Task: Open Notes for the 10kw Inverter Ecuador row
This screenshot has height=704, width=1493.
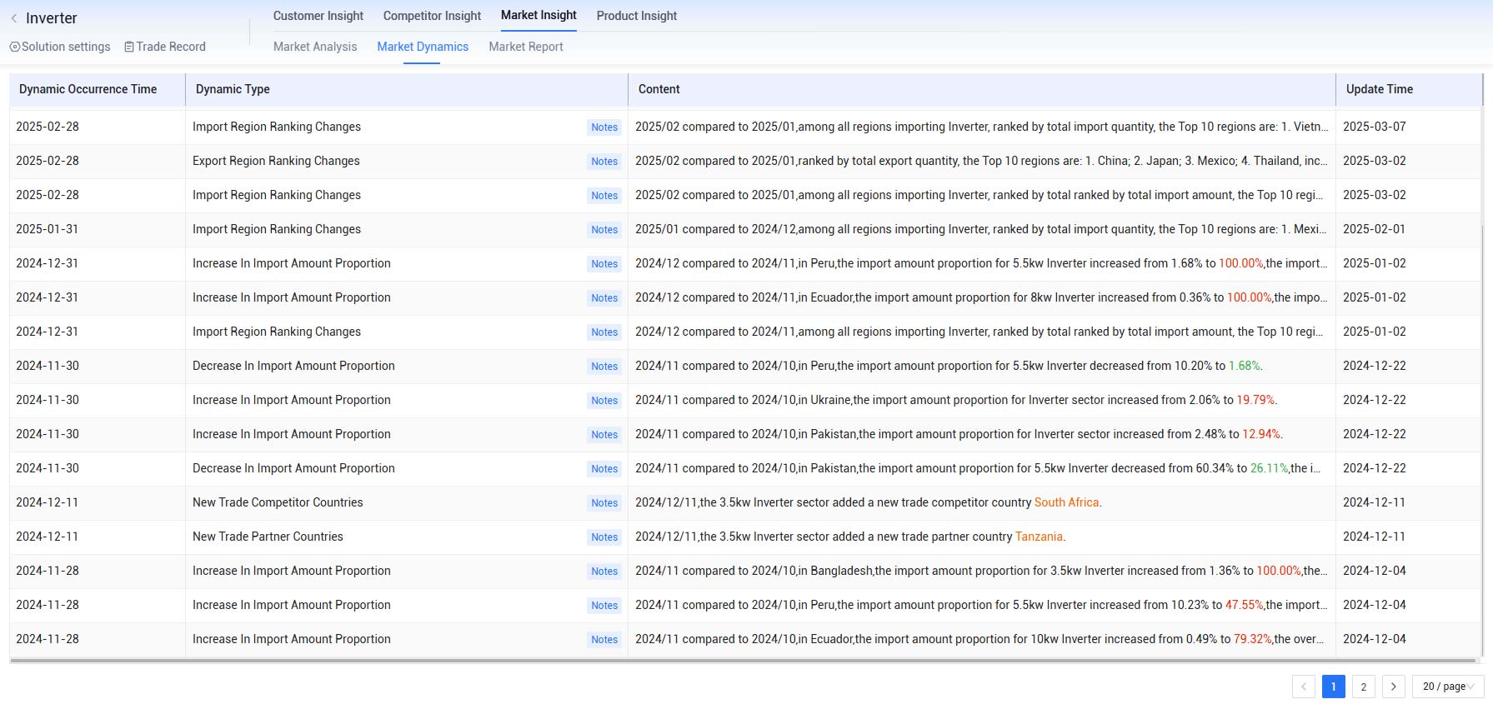Action: 604,640
